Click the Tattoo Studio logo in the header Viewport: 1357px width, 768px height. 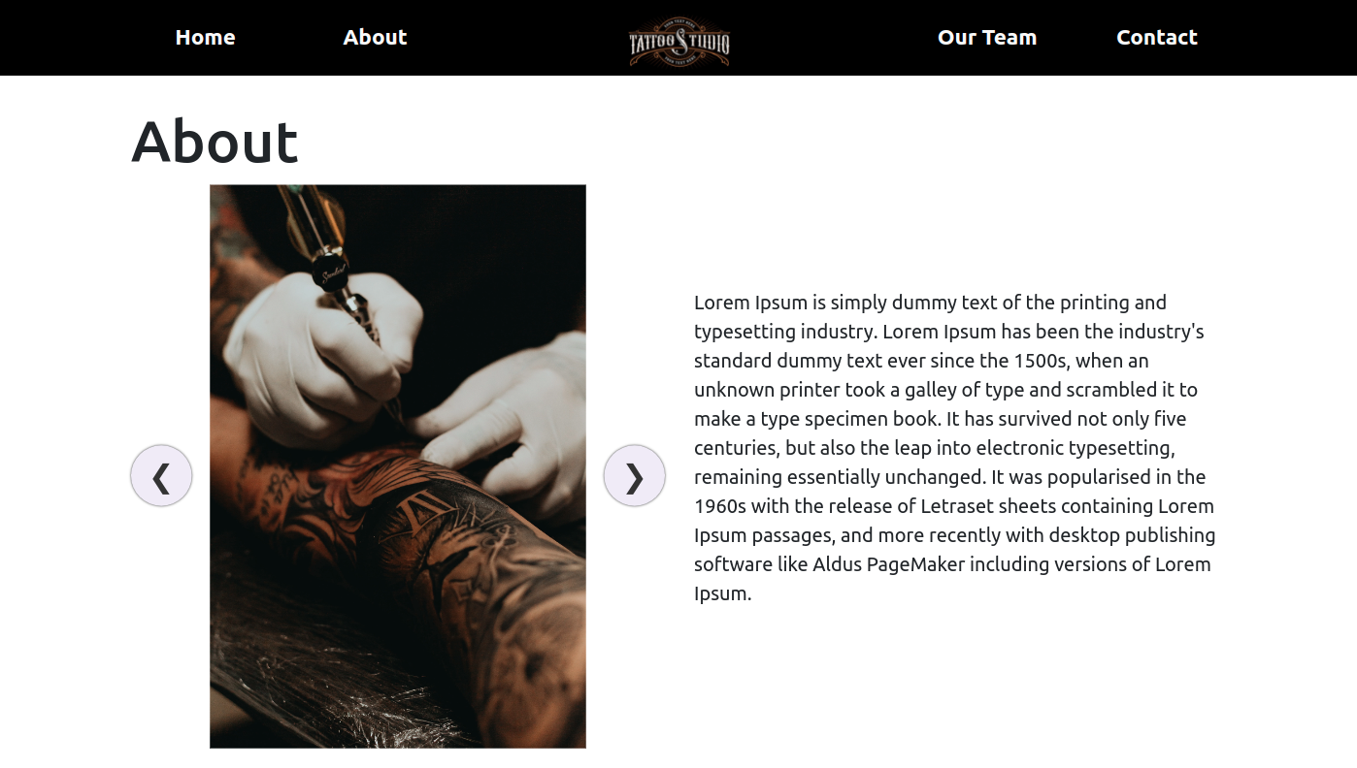679,42
